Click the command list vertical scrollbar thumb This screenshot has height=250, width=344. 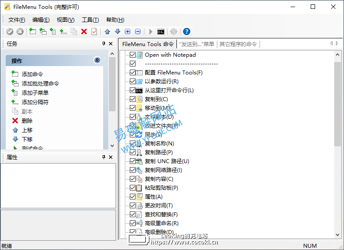click(337, 104)
